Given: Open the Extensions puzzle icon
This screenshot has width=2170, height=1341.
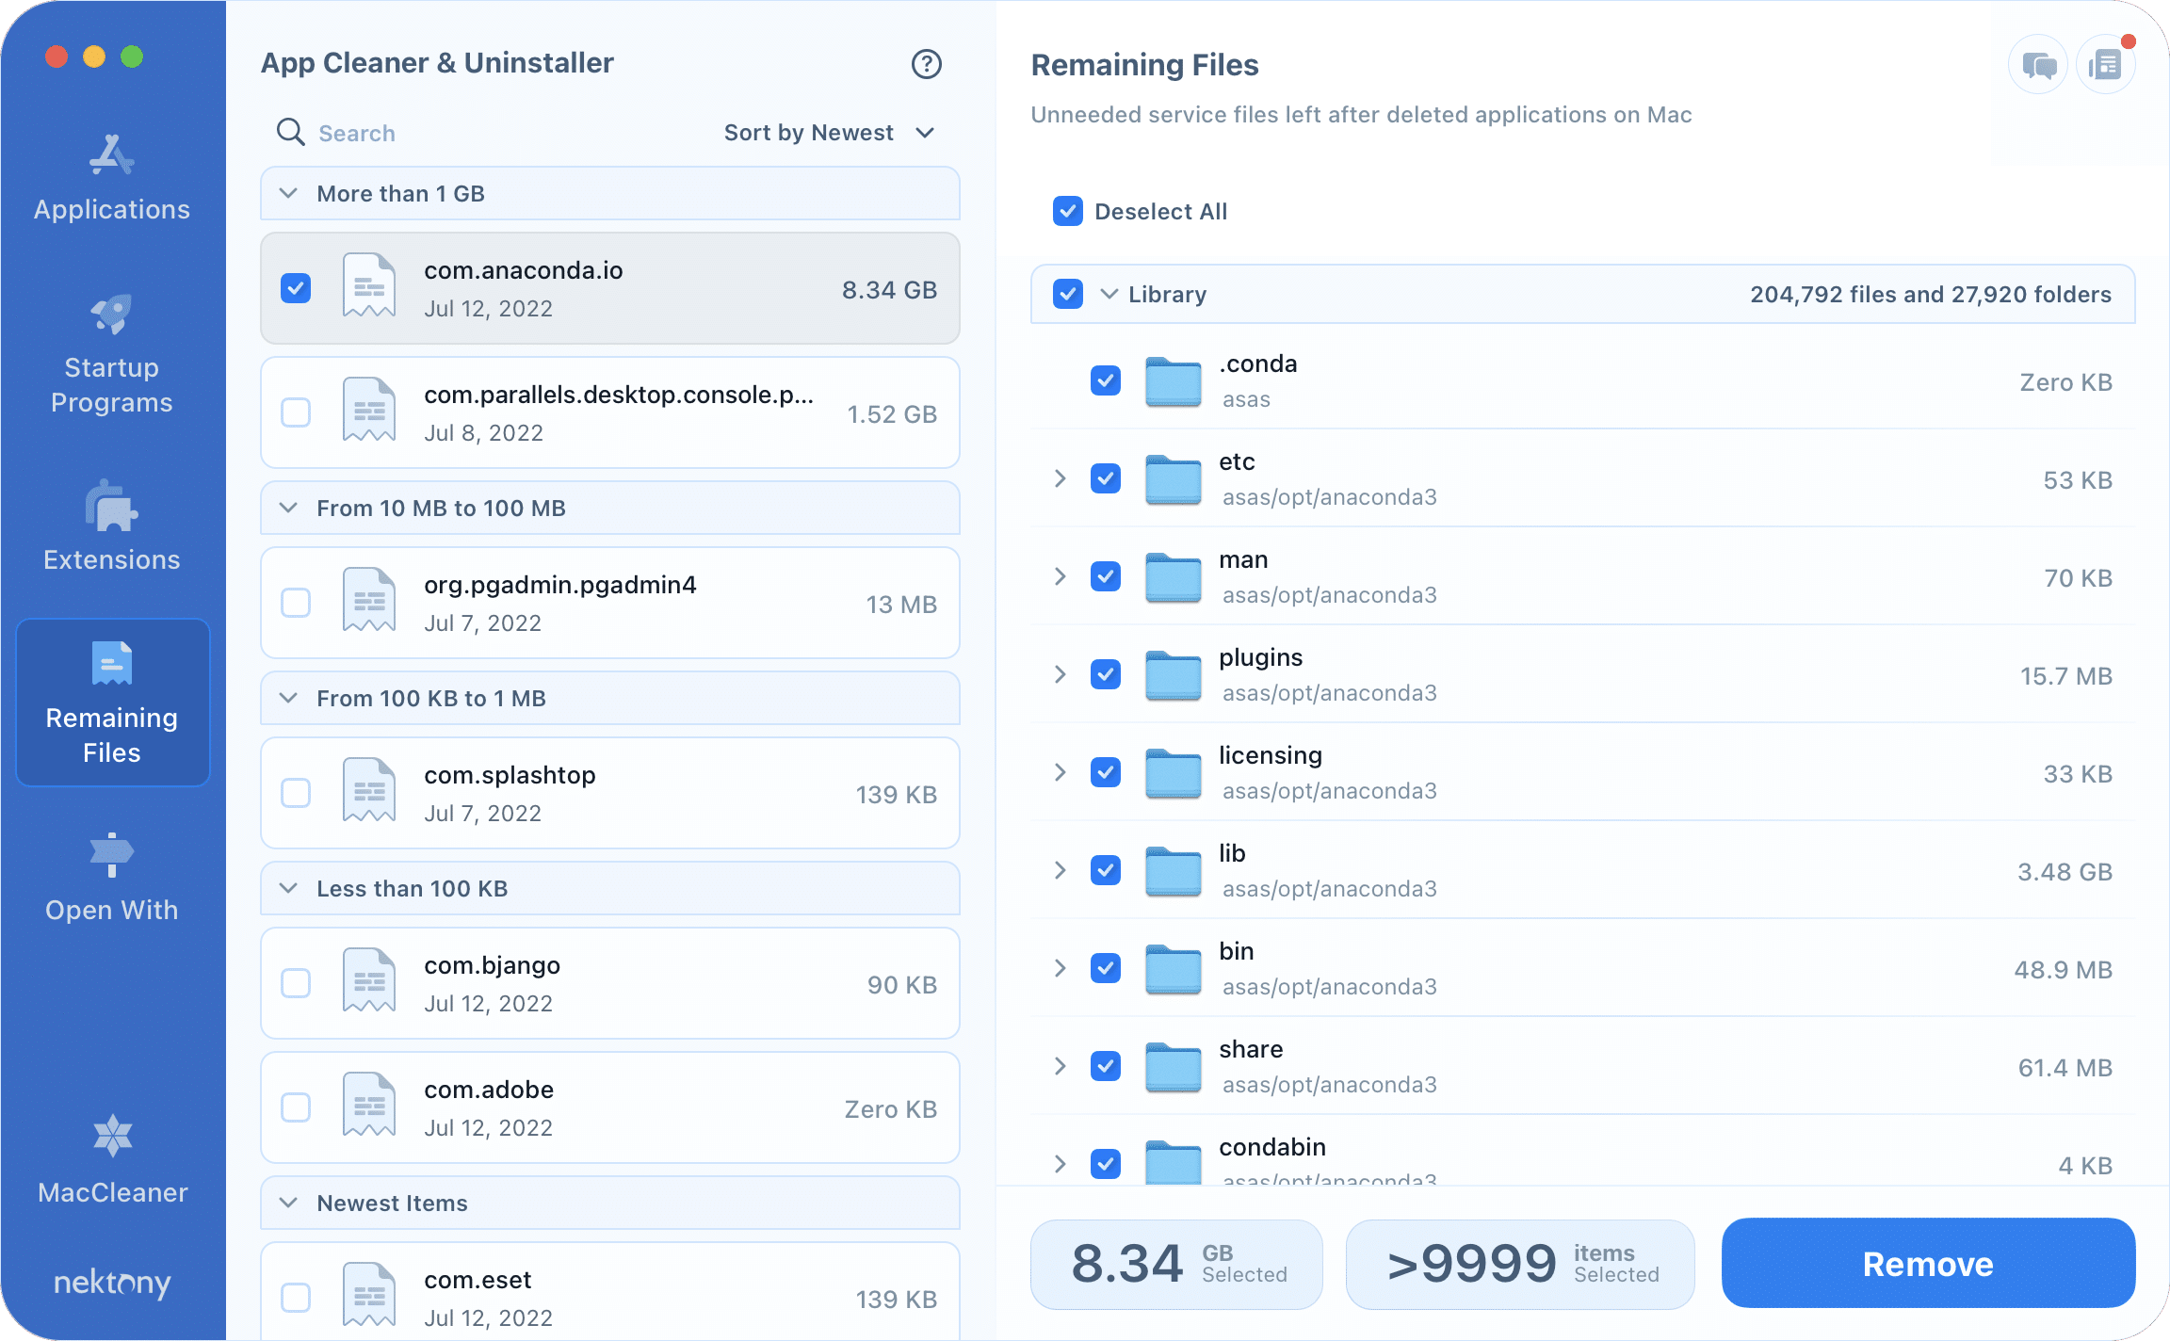Looking at the screenshot, I should (111, 507).
